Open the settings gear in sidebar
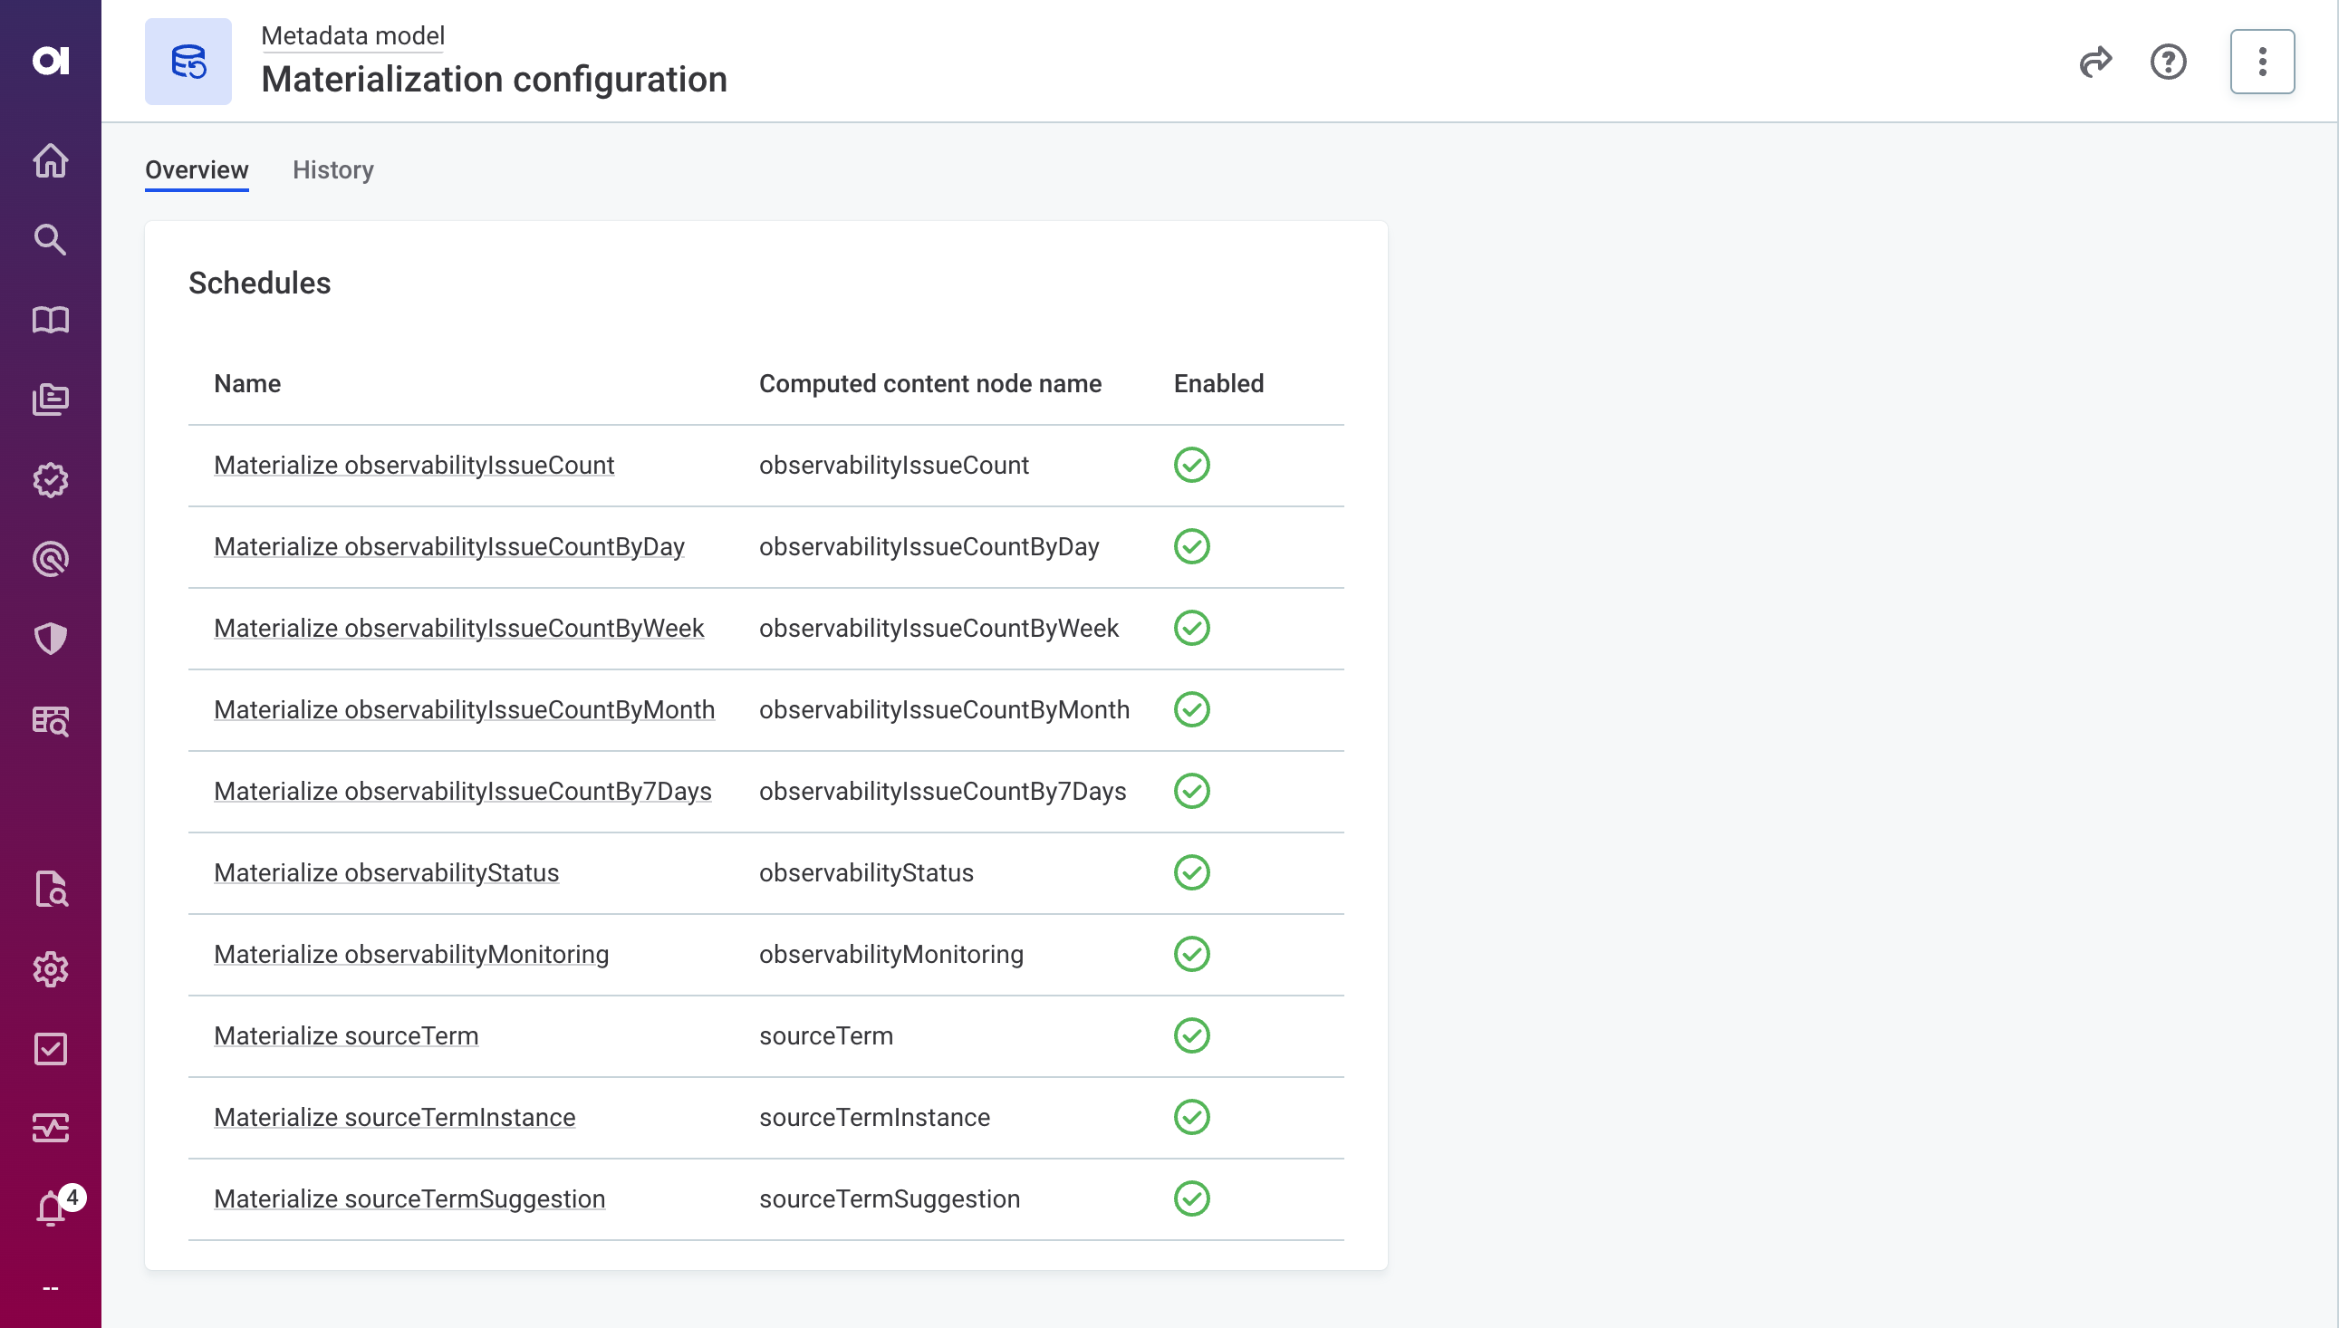 [50, 969]
